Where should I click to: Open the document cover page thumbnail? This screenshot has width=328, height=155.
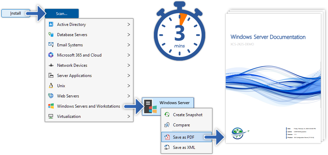(273, 78)
